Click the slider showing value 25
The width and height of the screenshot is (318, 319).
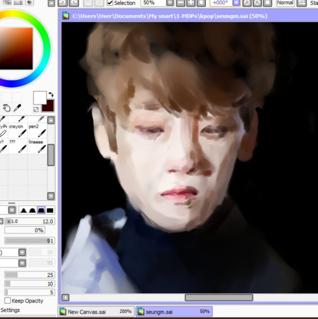click(30, 275)
